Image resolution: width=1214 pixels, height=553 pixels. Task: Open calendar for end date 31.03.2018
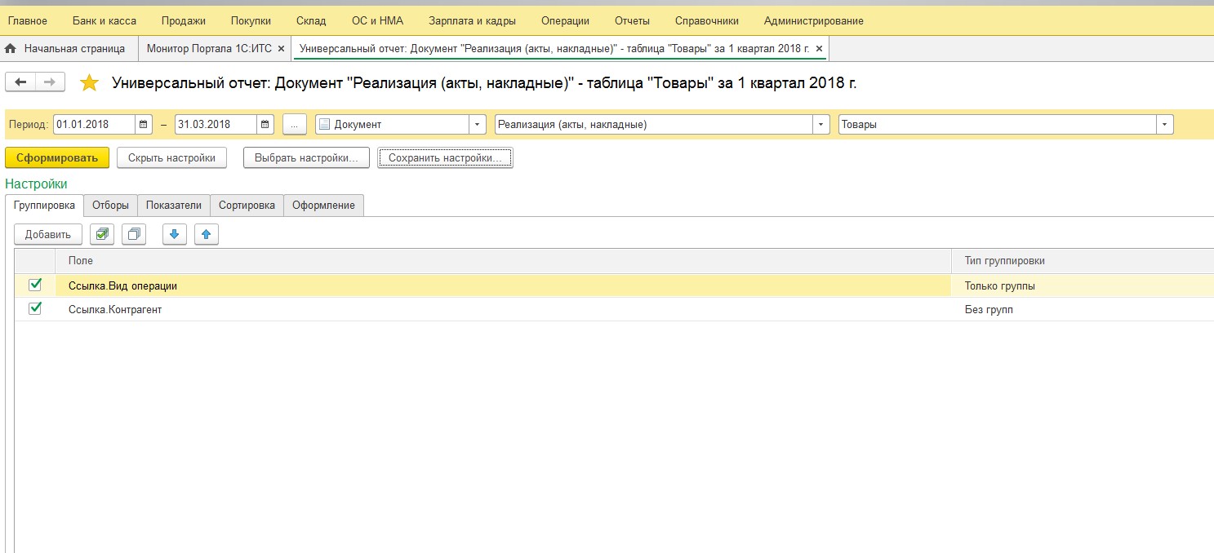pos(265,125)
